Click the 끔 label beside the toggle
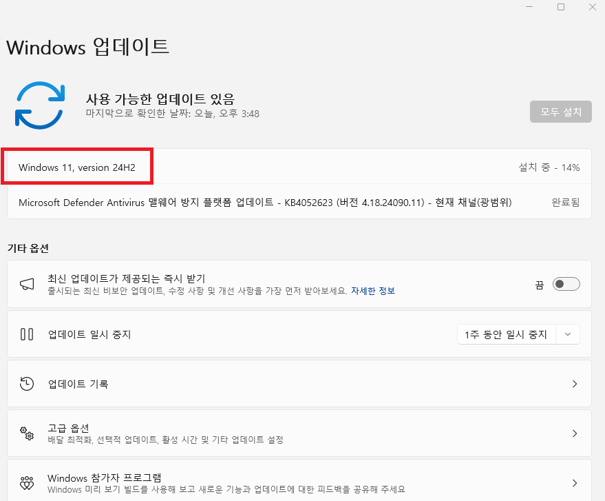Screen dimensions: 605x501 (539, 285)
